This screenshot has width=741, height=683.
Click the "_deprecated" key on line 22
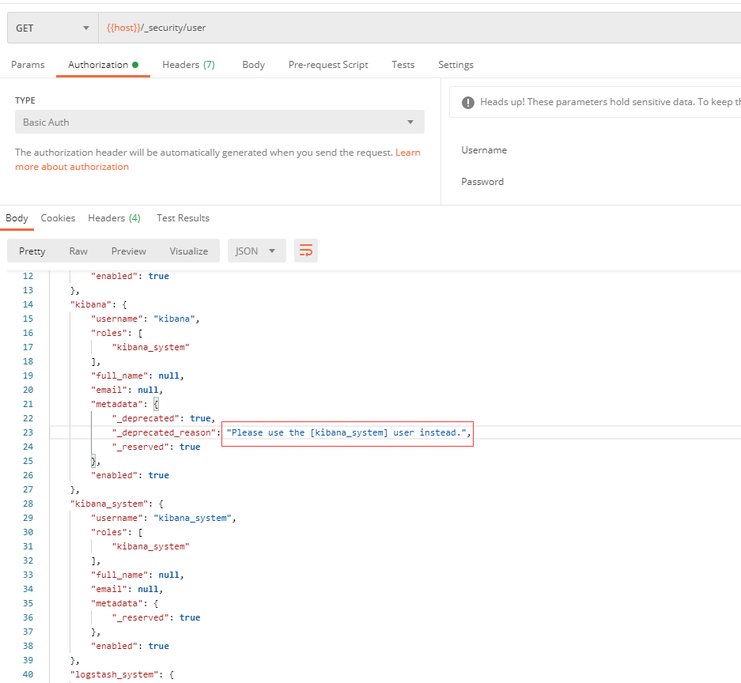(146, 418)
